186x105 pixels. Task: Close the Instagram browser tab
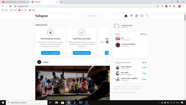point(57,2)
